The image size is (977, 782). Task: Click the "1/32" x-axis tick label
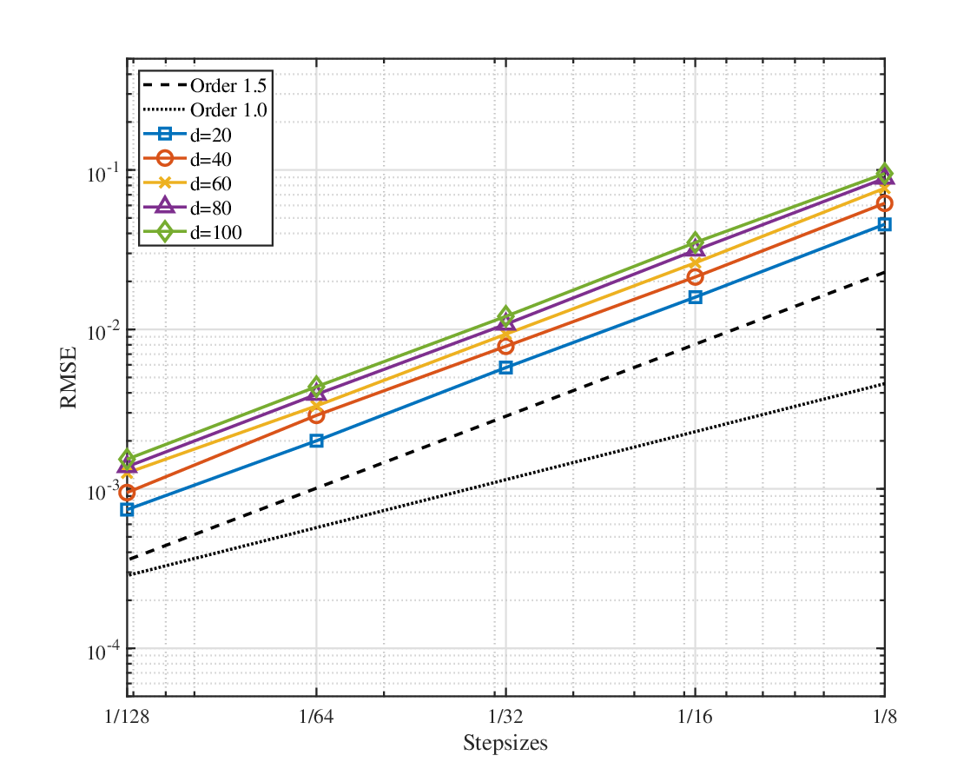pyautogui.click(x=506, y=717)
